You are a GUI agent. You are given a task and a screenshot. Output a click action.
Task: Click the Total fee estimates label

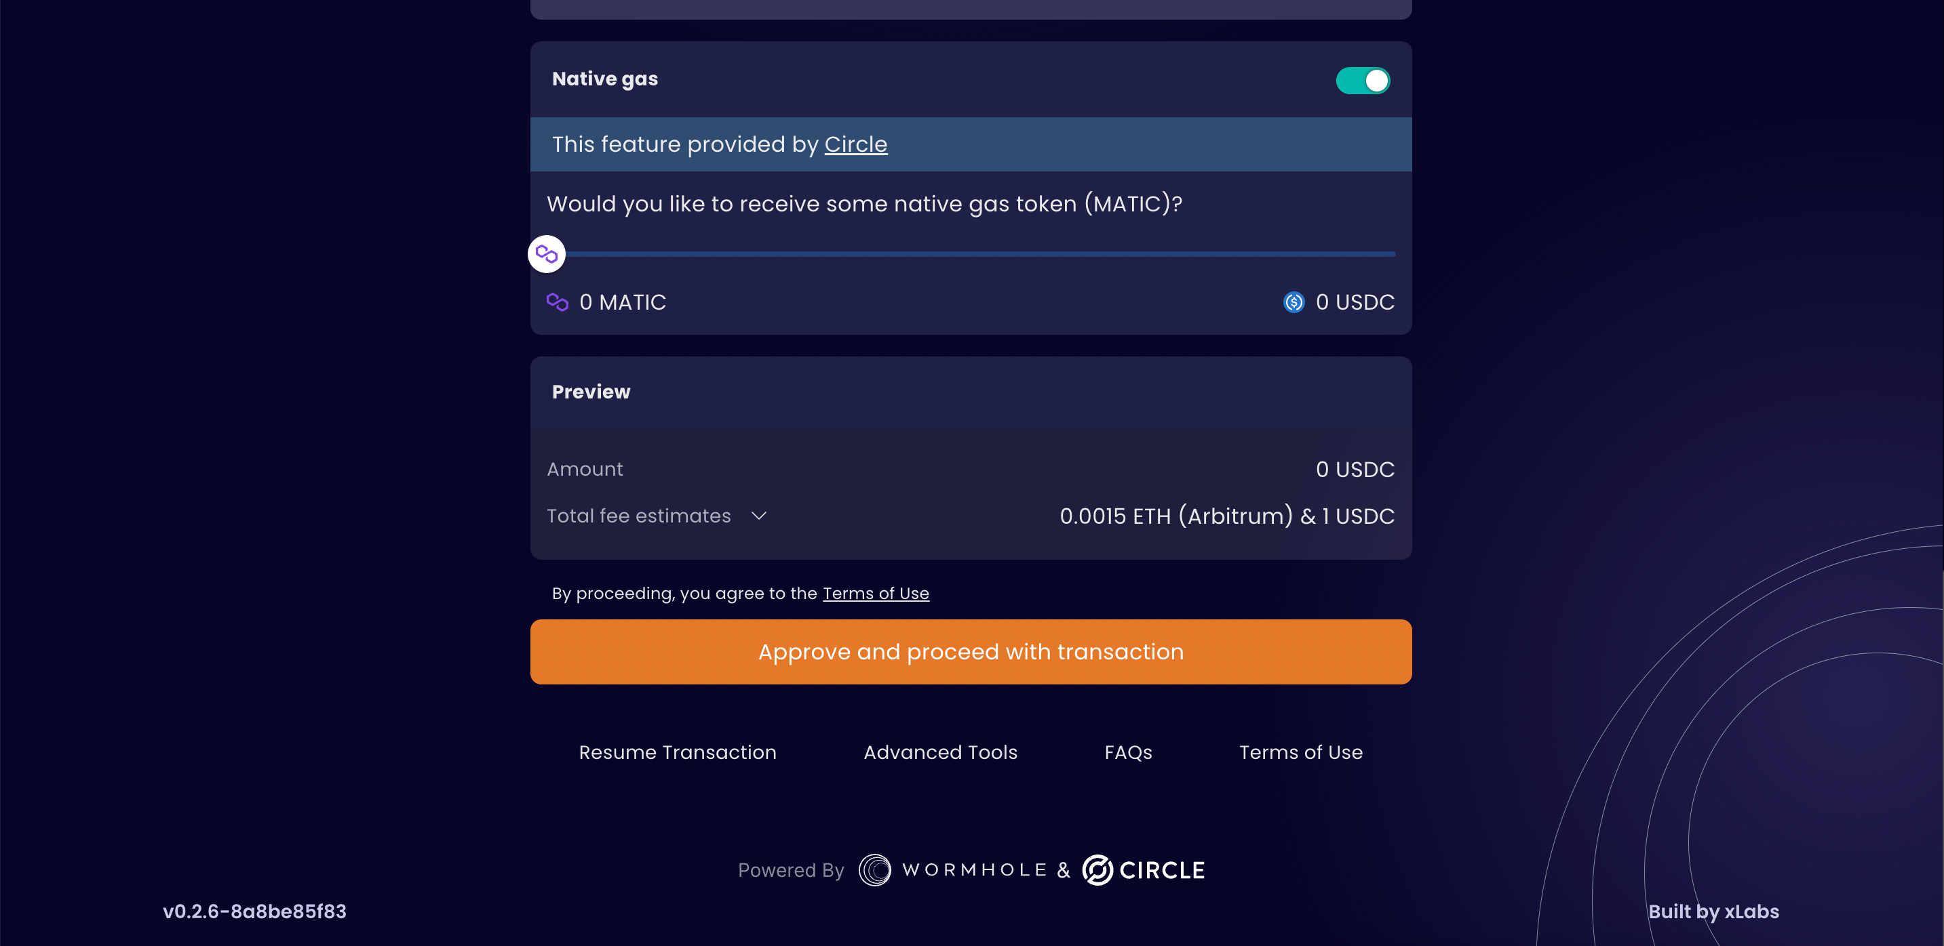[638, 516]
